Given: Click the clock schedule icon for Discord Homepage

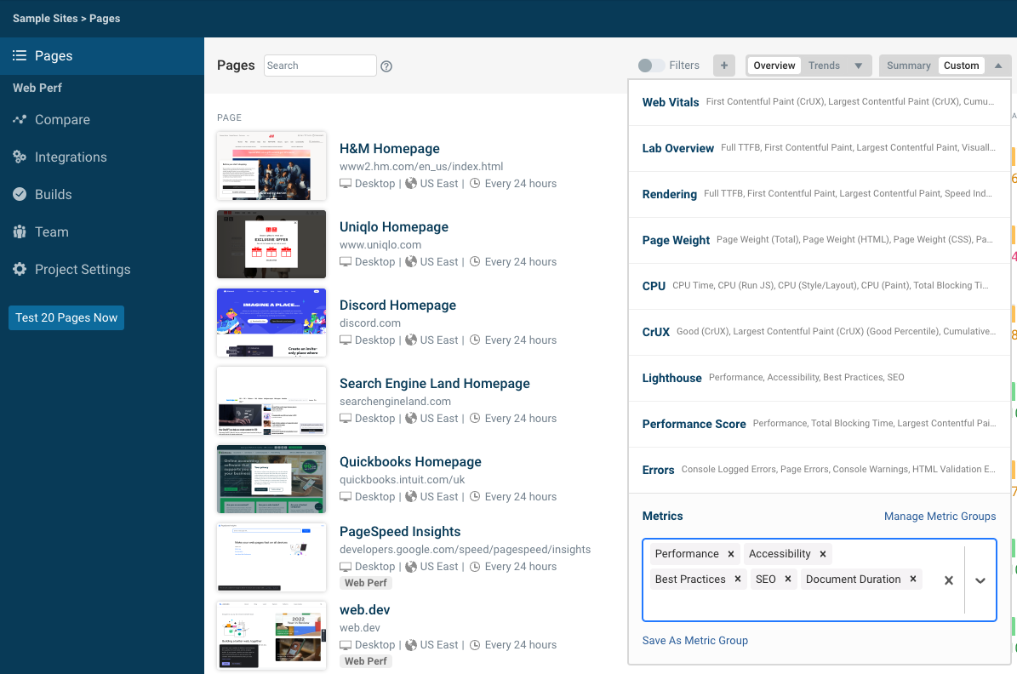Looking at the screenshot, I should tap(475, 340).
